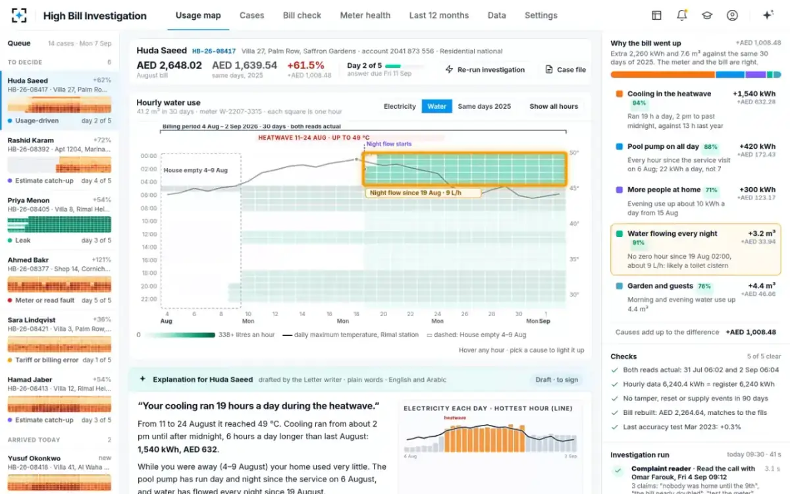Open notifications bell

tap(681, 16)
